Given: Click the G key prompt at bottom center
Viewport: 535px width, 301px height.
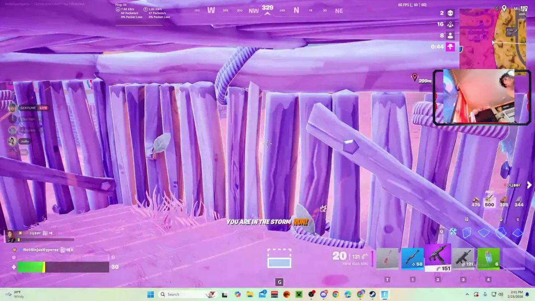Looking at the screenshot, I should pos(280,282).
